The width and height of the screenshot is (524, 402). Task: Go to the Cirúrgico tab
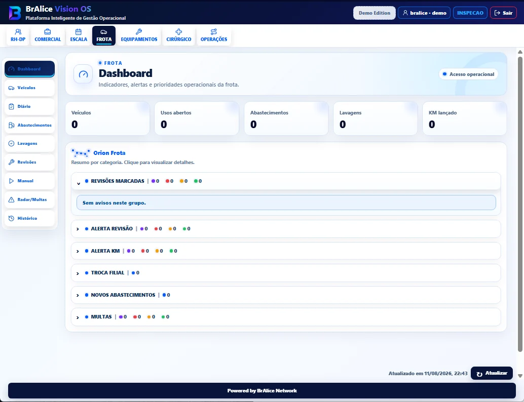click(179, 35)
